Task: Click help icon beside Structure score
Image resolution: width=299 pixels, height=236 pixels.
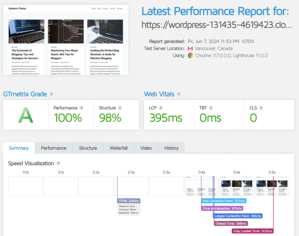Action: (120, 108)
